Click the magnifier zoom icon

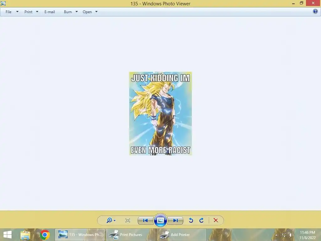[x=109, y=220]
